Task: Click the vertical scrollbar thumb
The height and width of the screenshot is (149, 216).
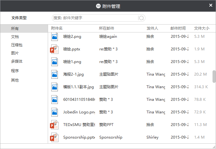Action: [x=214, y=76]
